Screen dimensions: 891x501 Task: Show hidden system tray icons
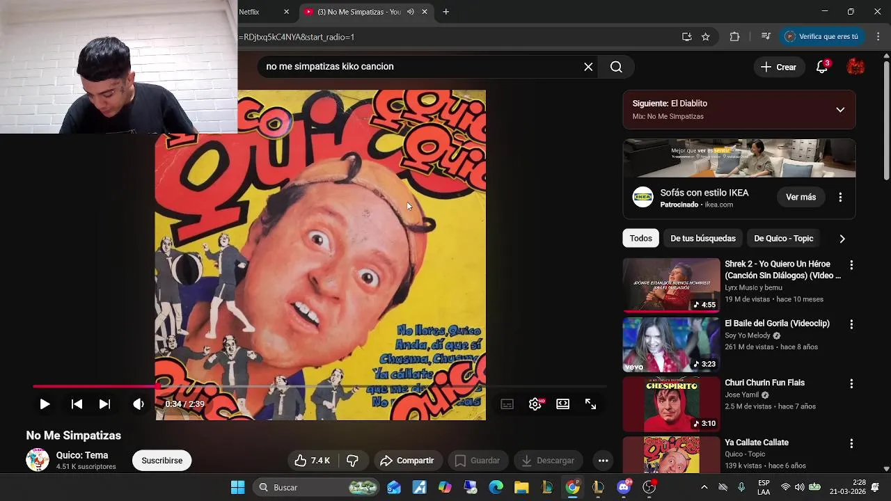pyautogui.click(x=704, y=487)
